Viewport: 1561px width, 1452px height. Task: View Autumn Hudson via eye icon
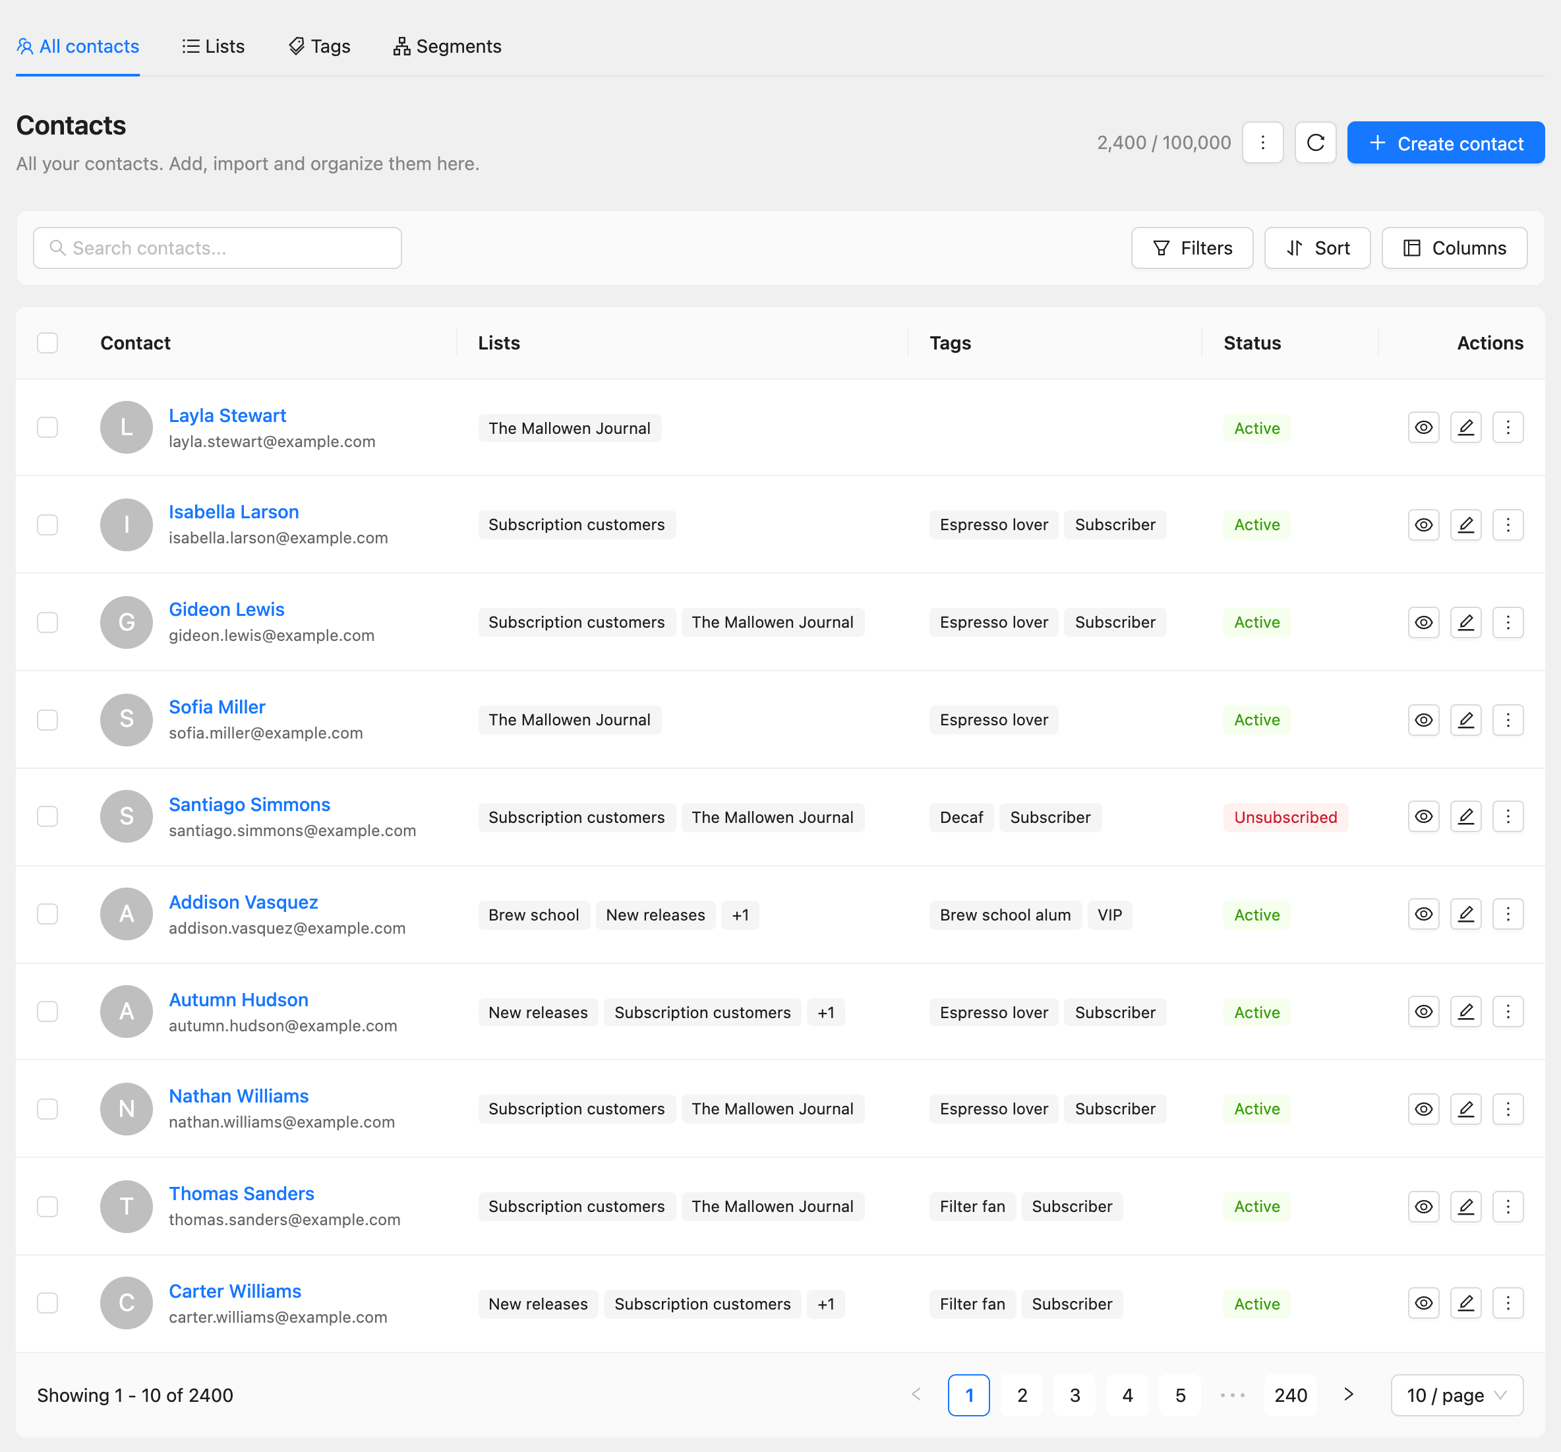(1423, 1012)
